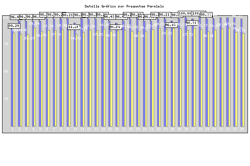Viewport: 250px width, 166px height.
Task: Click the yellow bar for question 30
Action: point(215,78)
